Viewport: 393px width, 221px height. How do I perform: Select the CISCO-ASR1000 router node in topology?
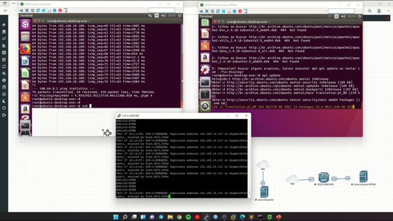coord(324,178)
